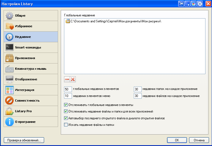This screenshot has width=212, height=146.
Task: Click the Listary Pro label in the sidebar
Action: 23,111
